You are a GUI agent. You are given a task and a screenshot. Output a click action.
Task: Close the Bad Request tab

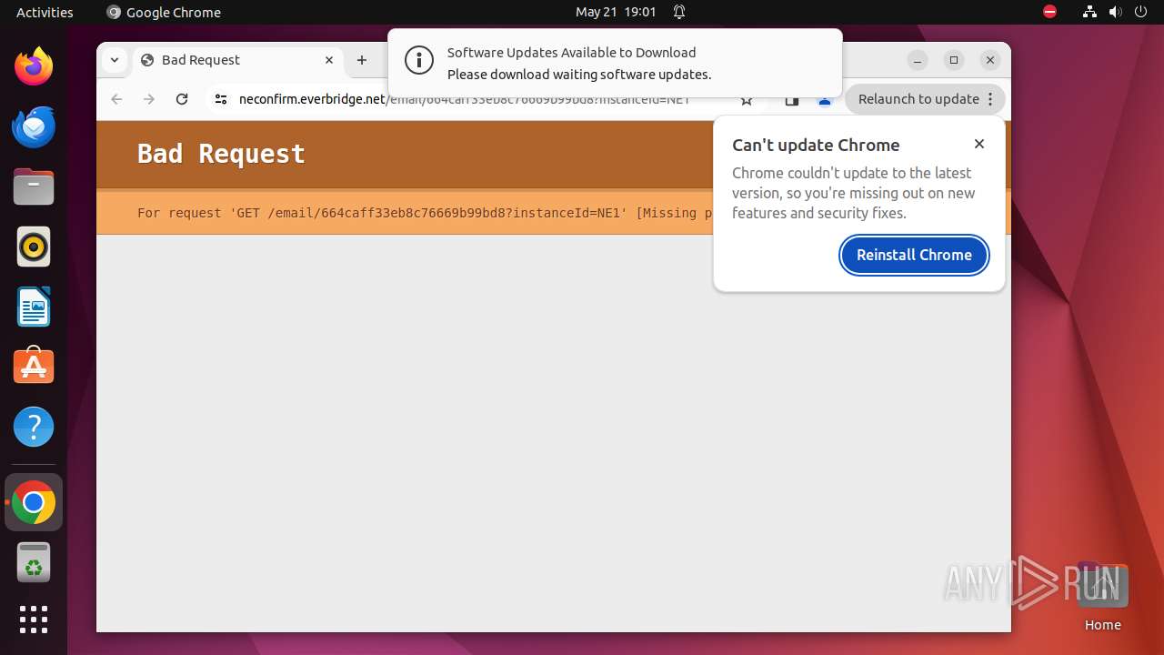click(x=329, y=60)
